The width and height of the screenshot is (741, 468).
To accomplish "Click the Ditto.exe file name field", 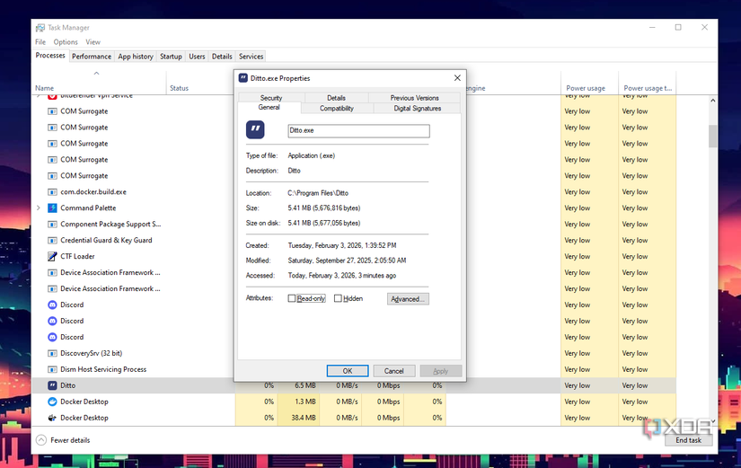I will coord(358,130).
